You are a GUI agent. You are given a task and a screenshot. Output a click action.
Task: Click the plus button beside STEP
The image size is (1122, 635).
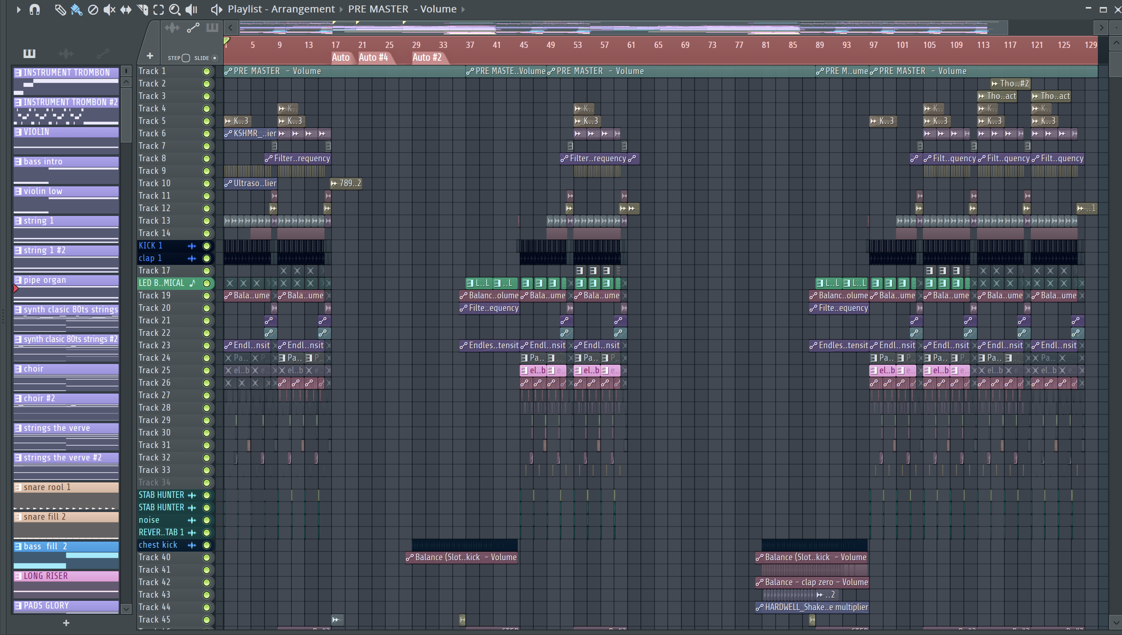click(150, 56)
